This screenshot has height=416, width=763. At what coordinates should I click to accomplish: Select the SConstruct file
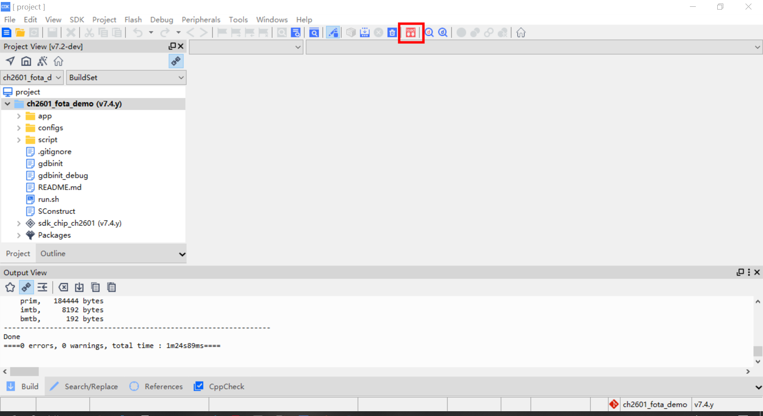click(x=56, y=211)
